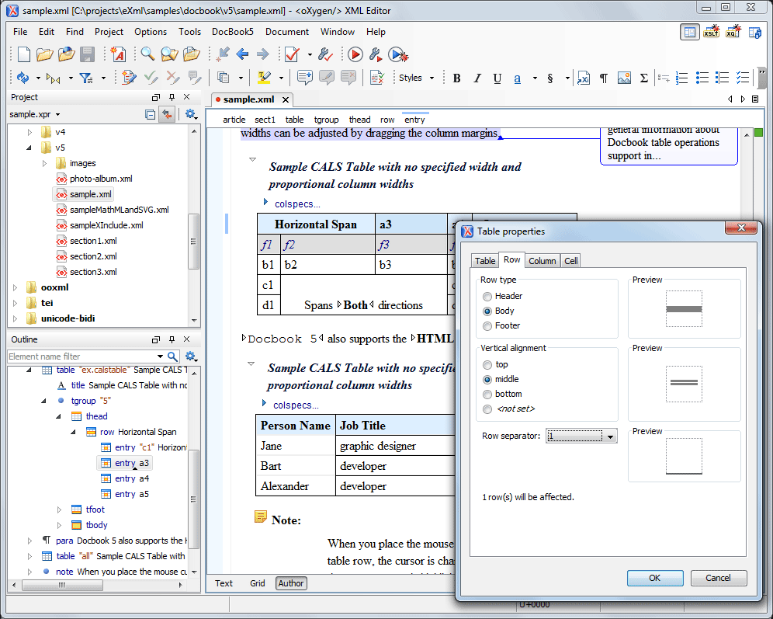Click the Italic formatting button

477,78
